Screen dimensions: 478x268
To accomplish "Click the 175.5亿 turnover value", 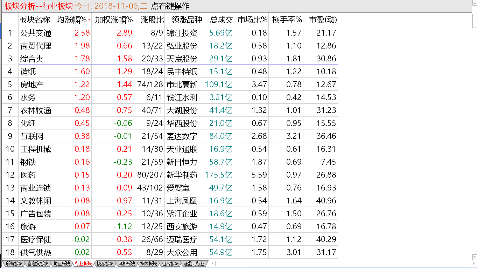I will point(219,175).
